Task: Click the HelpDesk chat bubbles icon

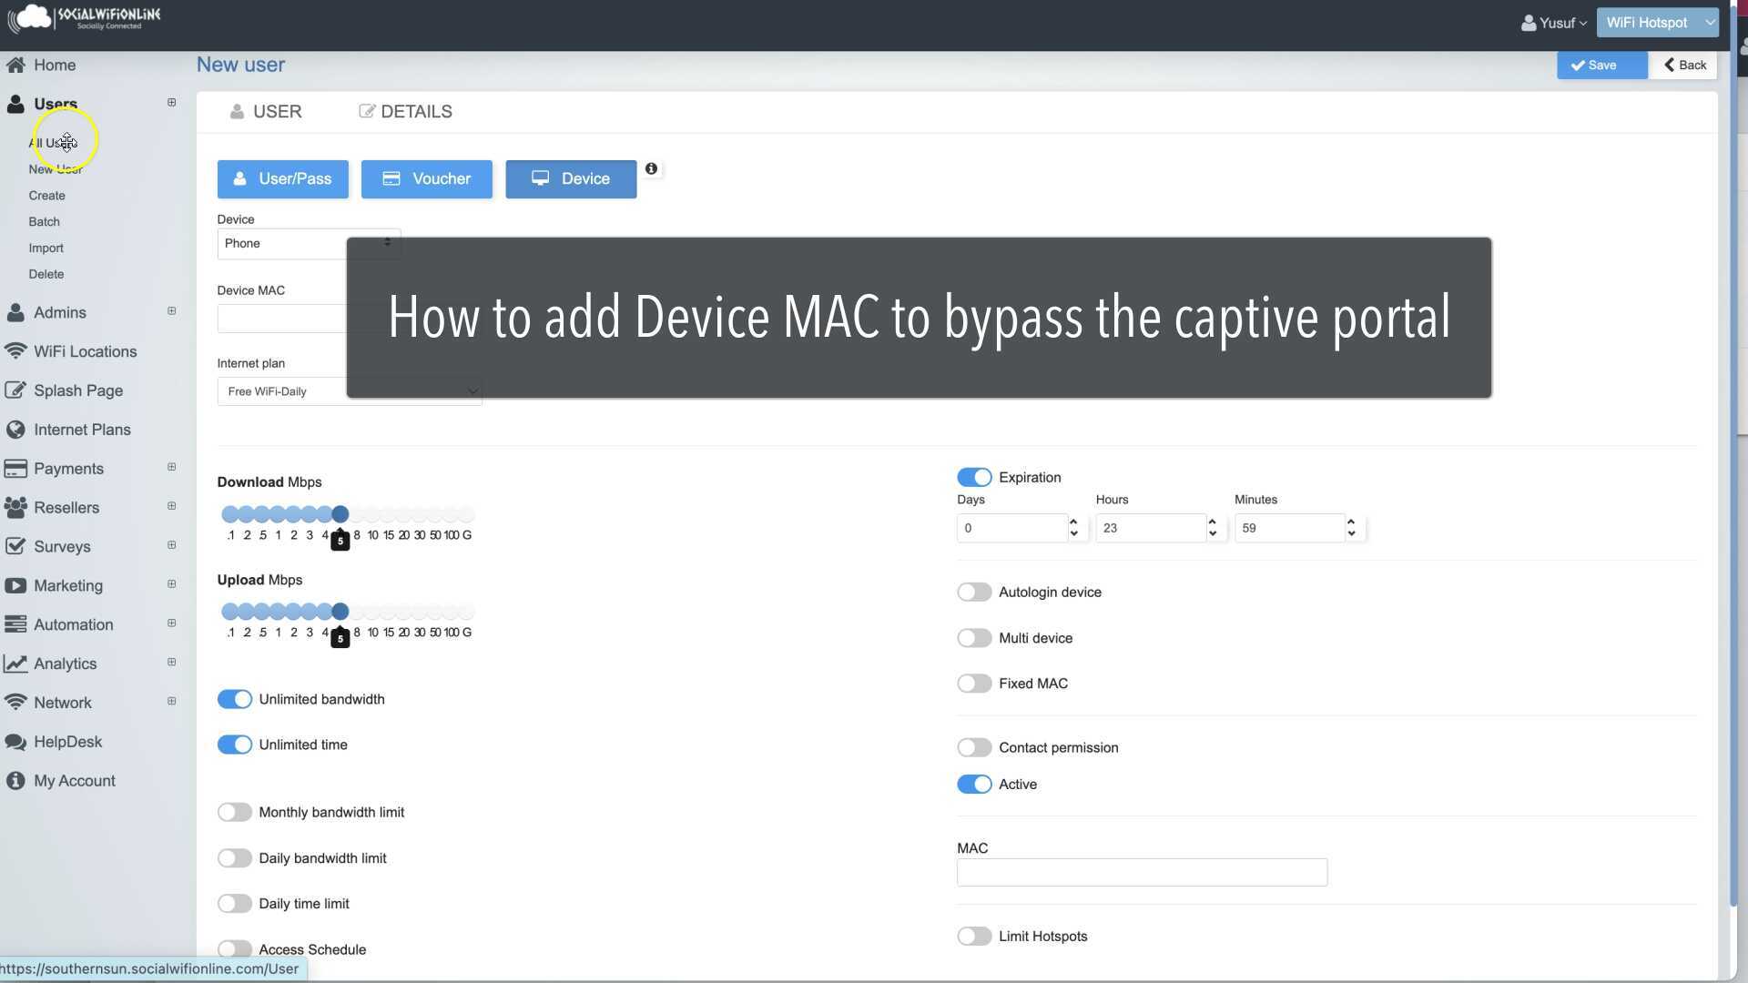Action: pyautogui.click(x=15, y=742)
